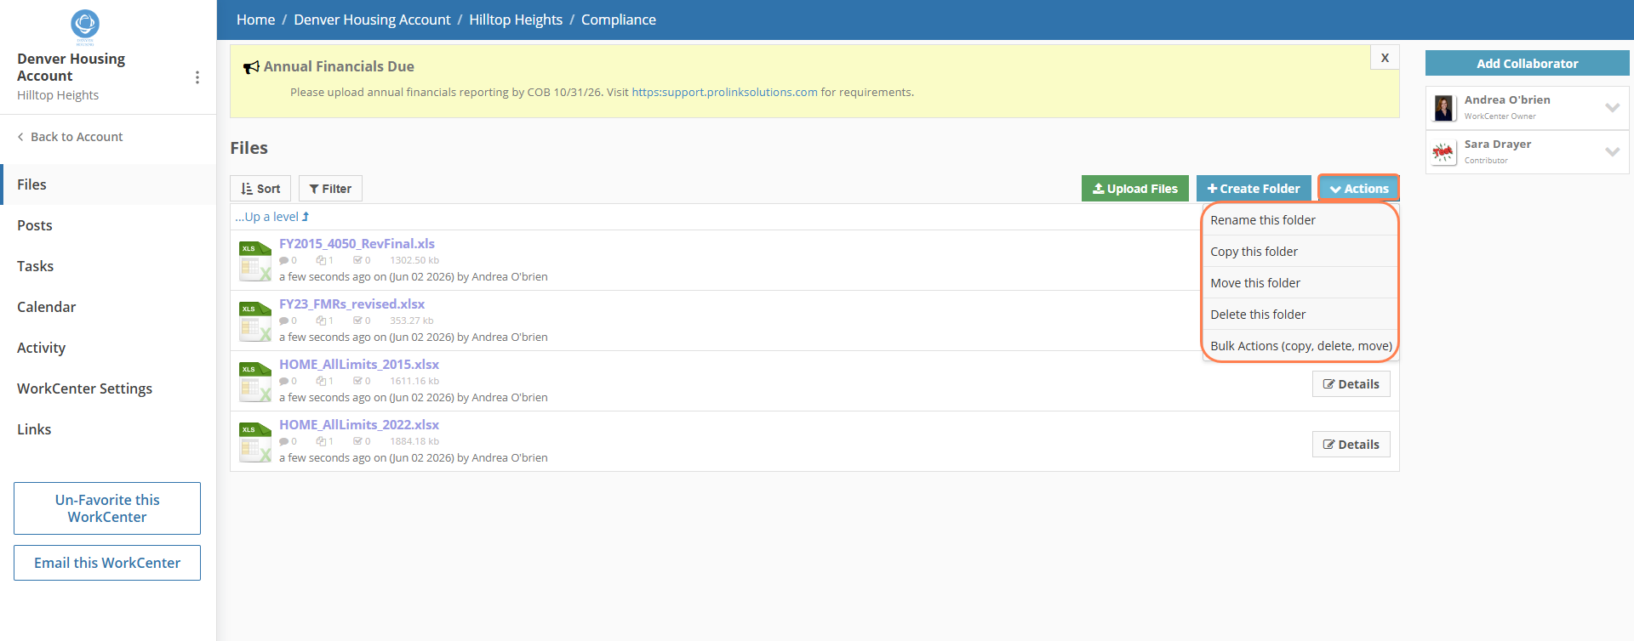Click Denver Housing Account breadcrumb
The image size is (1634, 641).
pos(372,20)
